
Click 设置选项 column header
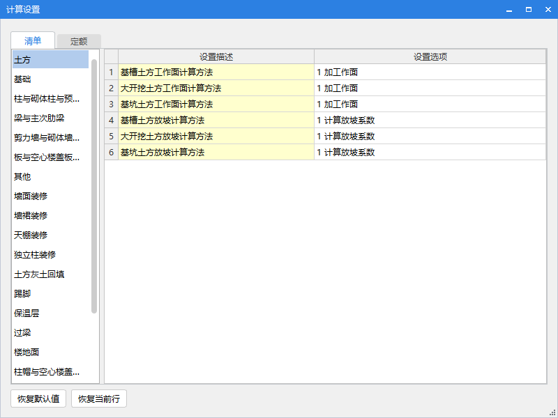430,57
